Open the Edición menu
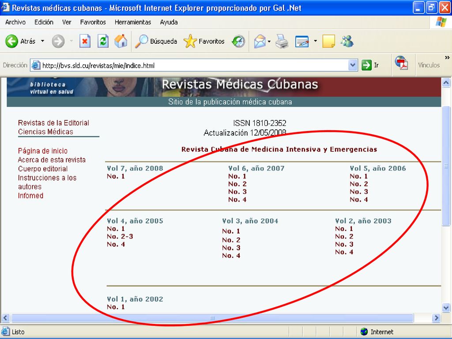This screenshot has height=339, width=452. [x=44, y=22]
